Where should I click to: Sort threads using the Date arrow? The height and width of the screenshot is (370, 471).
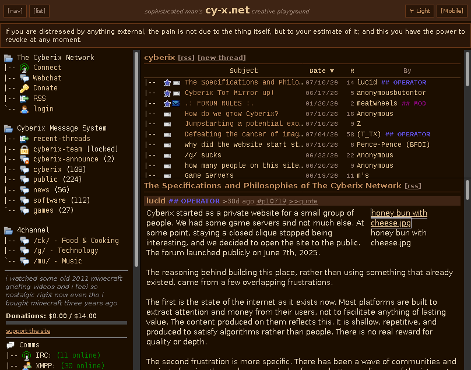coord(332,71)
